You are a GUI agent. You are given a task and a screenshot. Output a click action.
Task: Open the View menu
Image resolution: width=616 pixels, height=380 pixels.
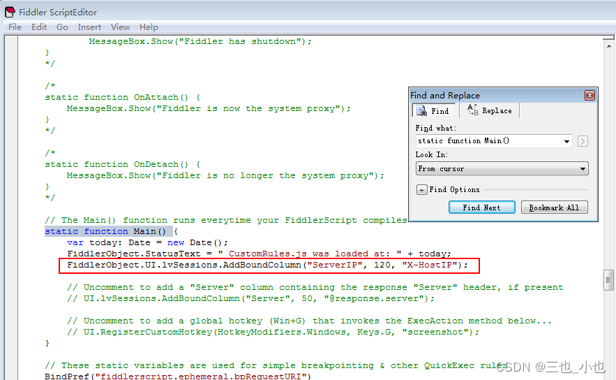click(x=120, y=27)
